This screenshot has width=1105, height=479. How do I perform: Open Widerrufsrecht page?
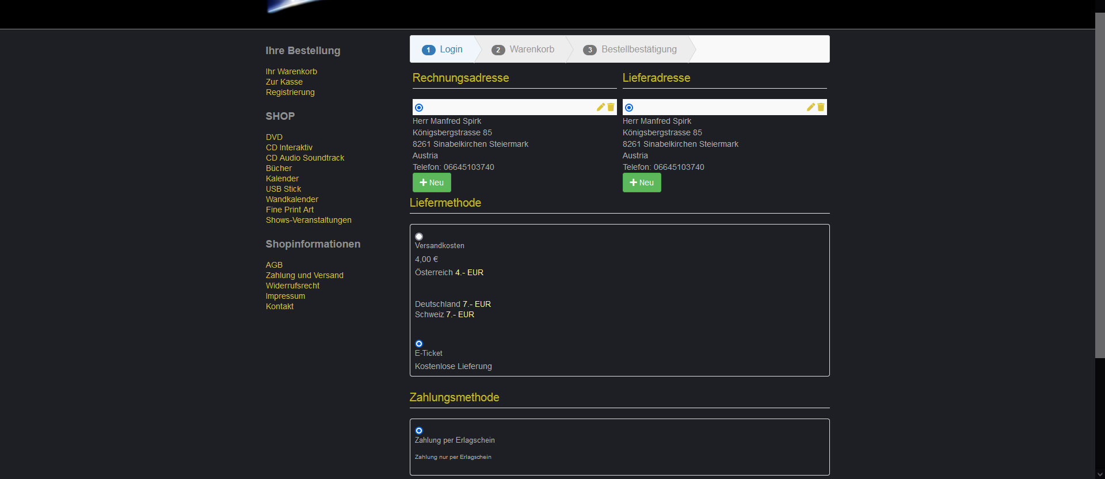point(292,286)
